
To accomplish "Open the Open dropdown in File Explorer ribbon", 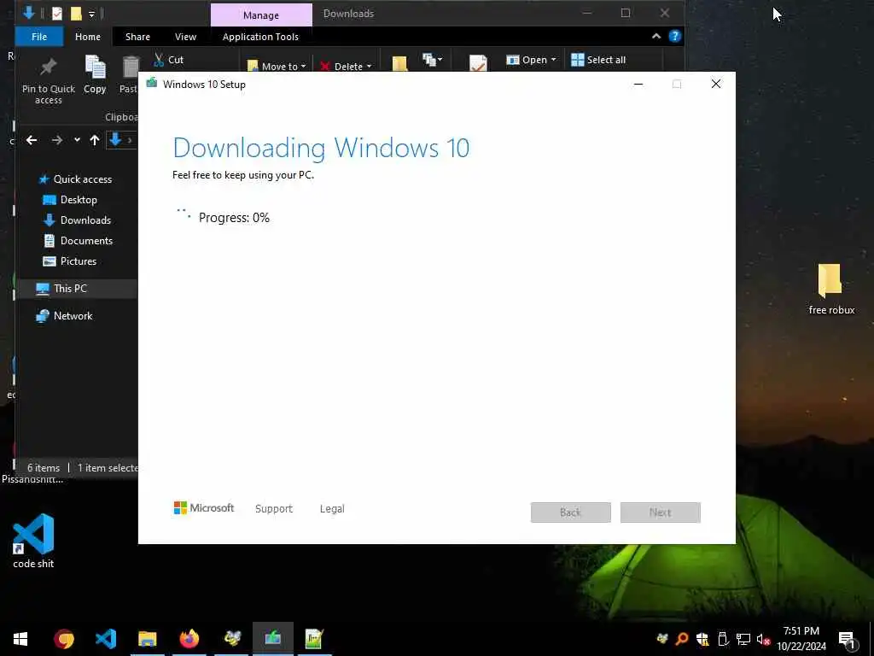I will pyautogui.click(x=531, y=60).
